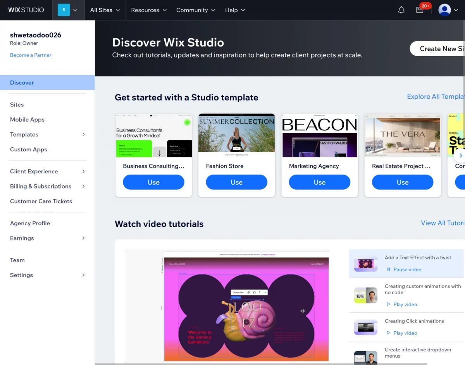Expand the Settings submenu arrow
This screenshot has width=465, height=365.
pyautogui.click(x=83, y=275)
